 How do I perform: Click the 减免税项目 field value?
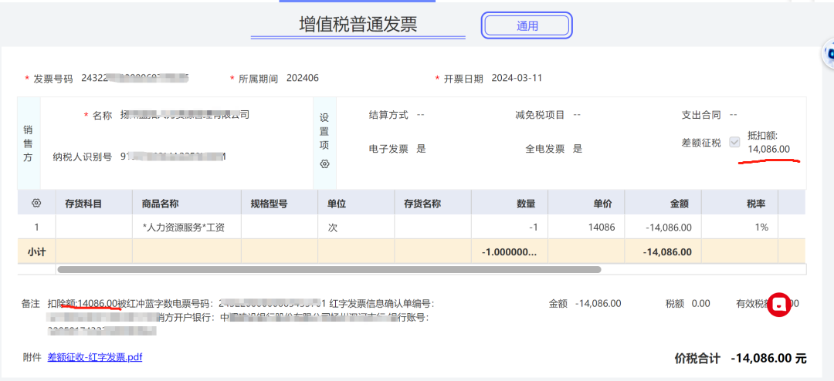[x=577, y=115]
